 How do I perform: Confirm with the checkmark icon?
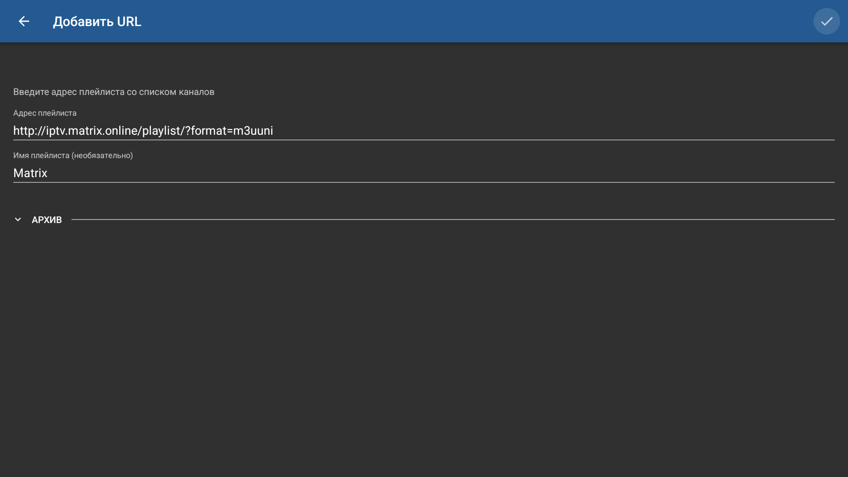[826, 21]
